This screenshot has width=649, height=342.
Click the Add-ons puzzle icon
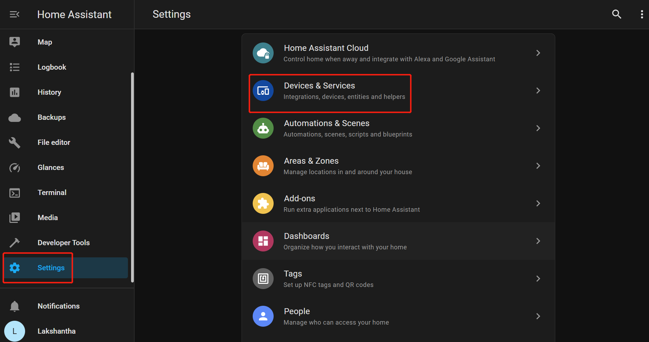point(263,203)
